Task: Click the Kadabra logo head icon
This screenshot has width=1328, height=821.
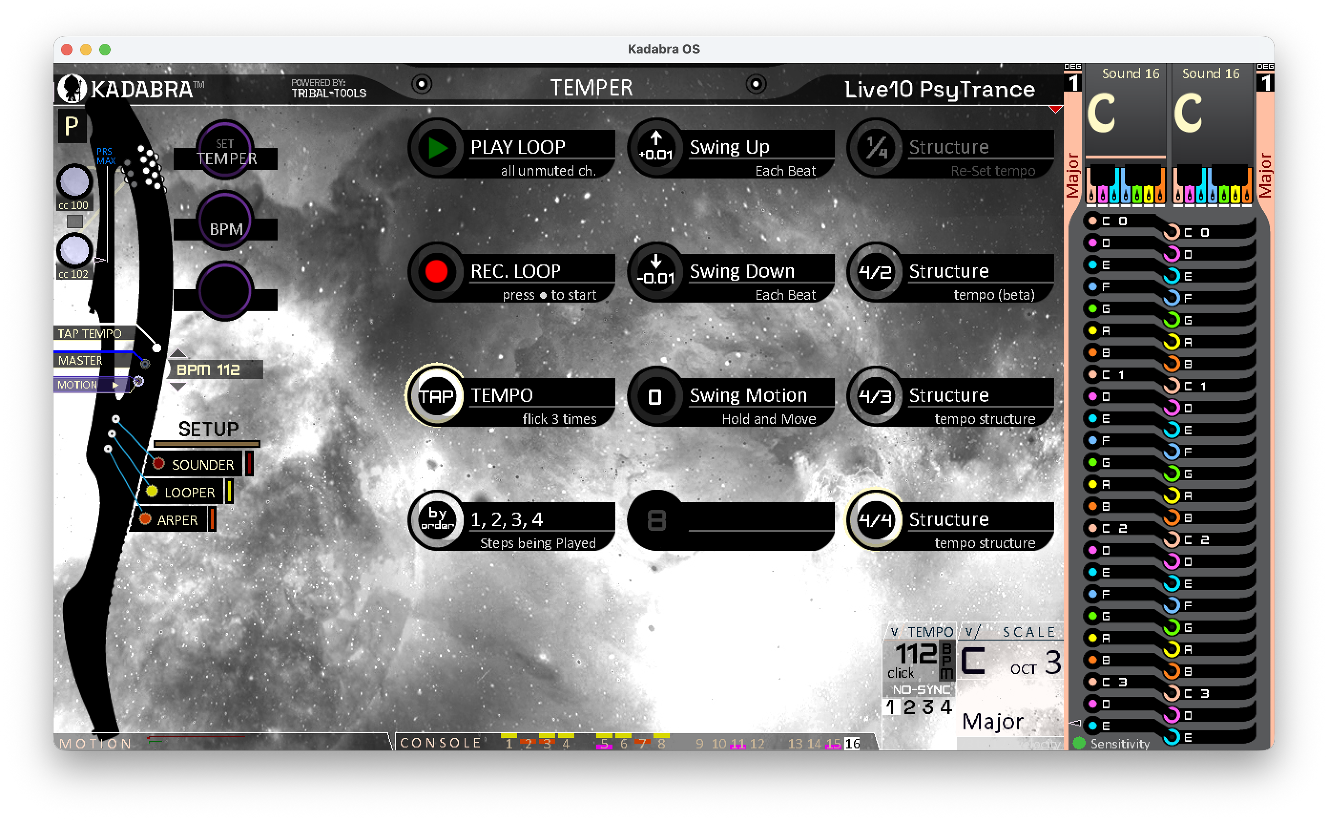Action: tap(72, 88)
